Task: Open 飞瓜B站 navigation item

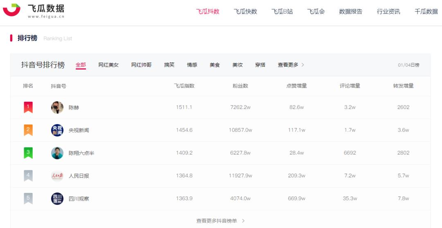Action: pyautogui.click(x=282, y=11)
